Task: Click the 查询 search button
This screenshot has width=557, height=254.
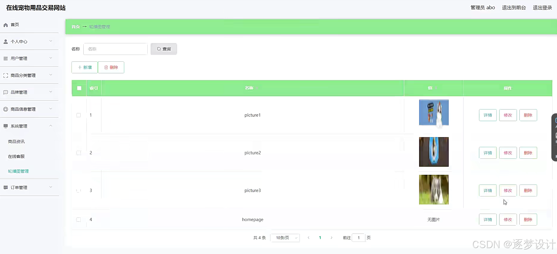Action: coord(164,49)
